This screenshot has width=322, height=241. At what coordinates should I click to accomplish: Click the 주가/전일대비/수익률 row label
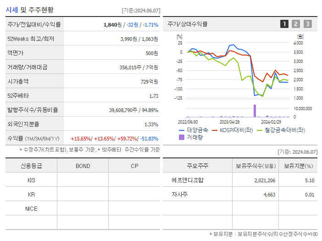34,24
